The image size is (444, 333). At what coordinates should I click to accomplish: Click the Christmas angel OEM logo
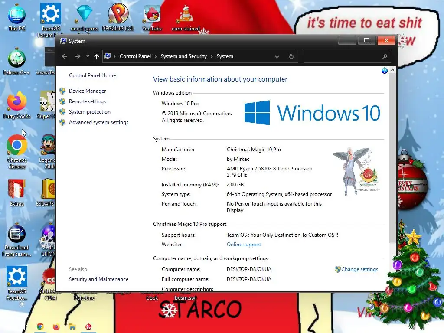click(356, 172)
